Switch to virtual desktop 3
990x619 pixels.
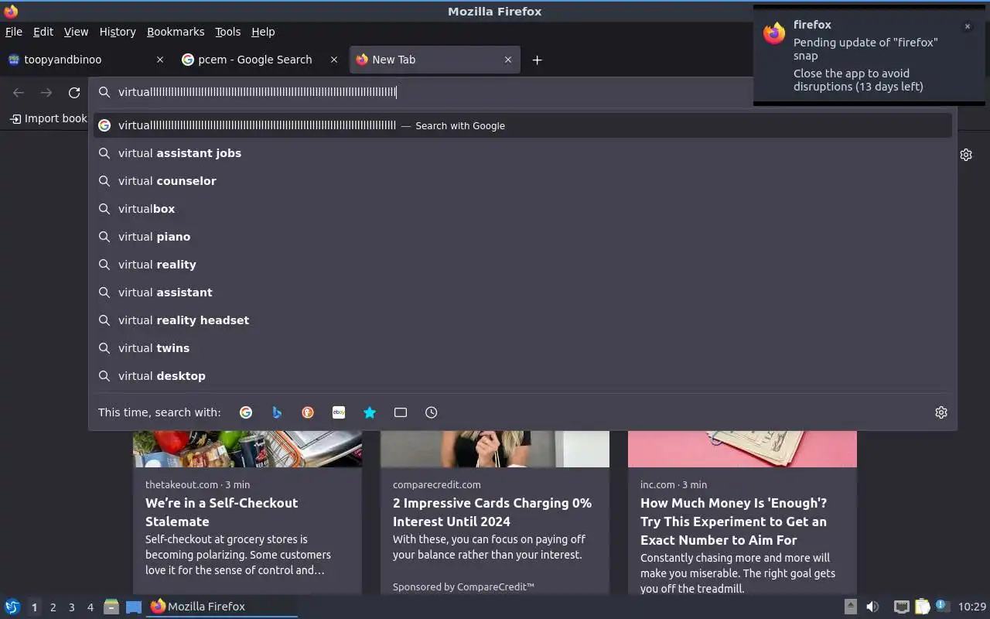point(71,607)
